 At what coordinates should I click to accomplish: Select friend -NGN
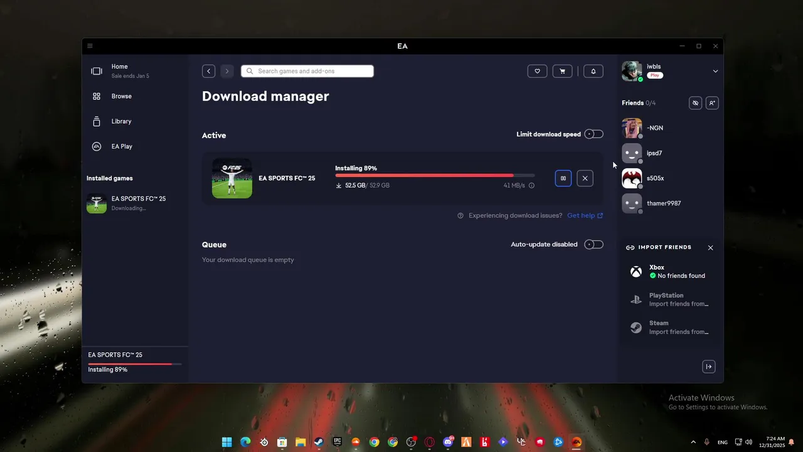click(x=670, y=128)
